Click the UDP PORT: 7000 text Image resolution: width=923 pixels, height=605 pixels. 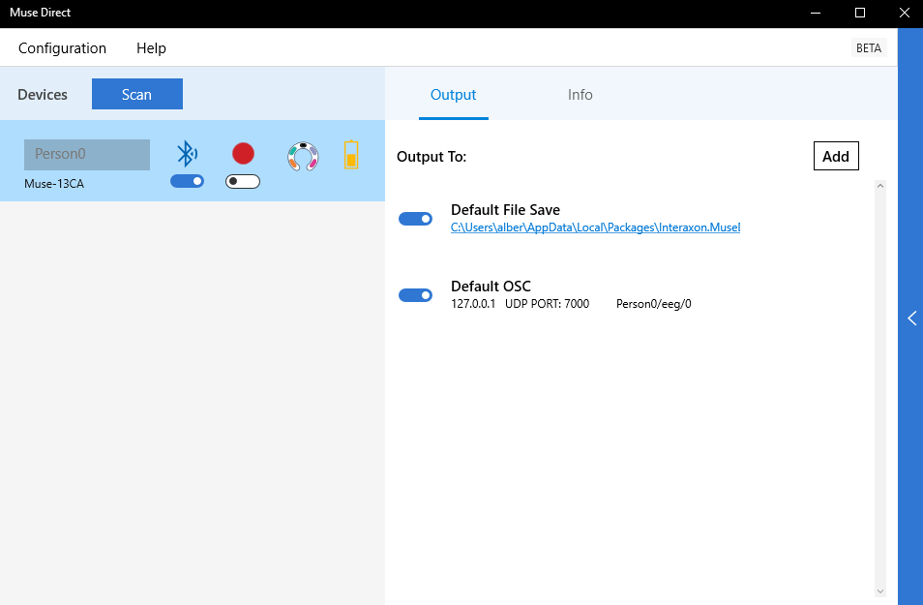[x=547, y=304]
